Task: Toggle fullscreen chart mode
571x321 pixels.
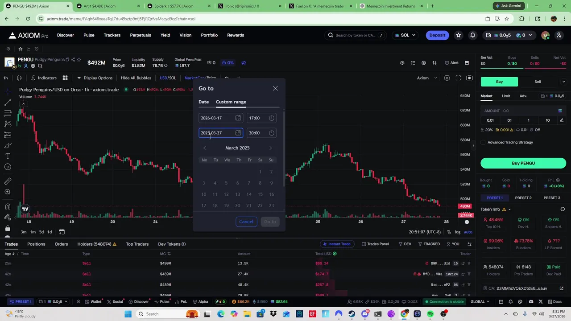Action: click(x=458, y=78)
